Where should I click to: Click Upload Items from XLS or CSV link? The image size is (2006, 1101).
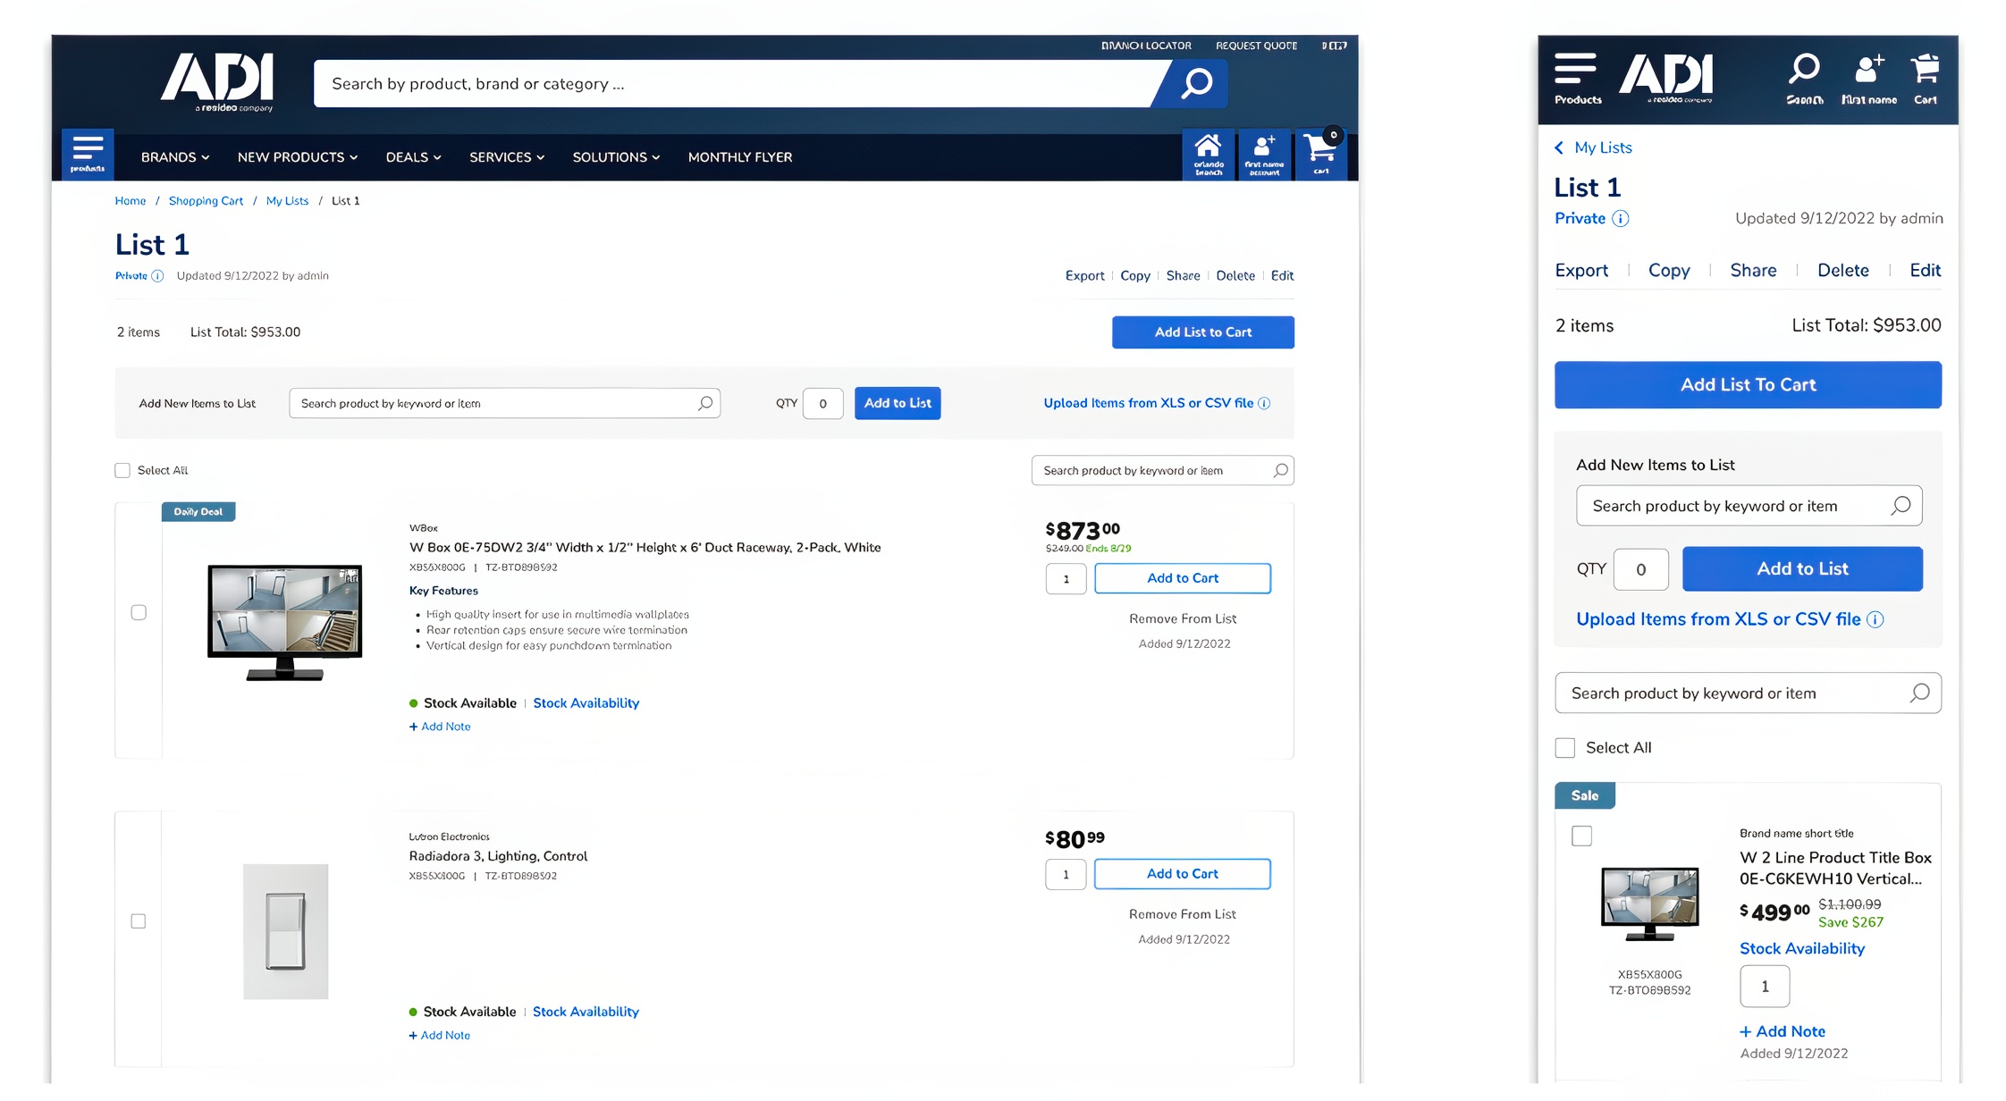[x=1148, y=403]
